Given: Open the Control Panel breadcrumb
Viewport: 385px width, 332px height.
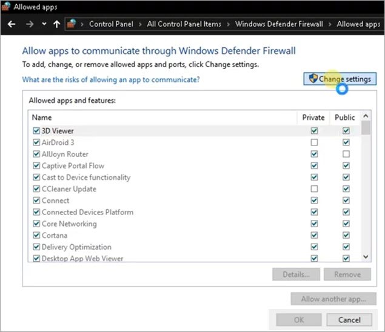Looking at the screenshot, I should click(111, 24).
